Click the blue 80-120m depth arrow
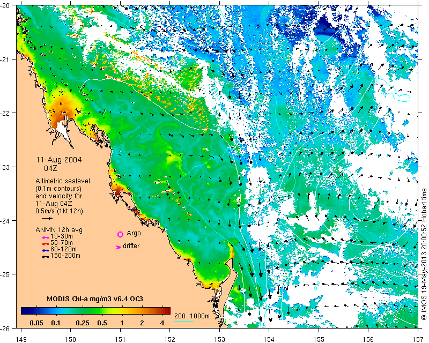429x343 pixels. 46,250
